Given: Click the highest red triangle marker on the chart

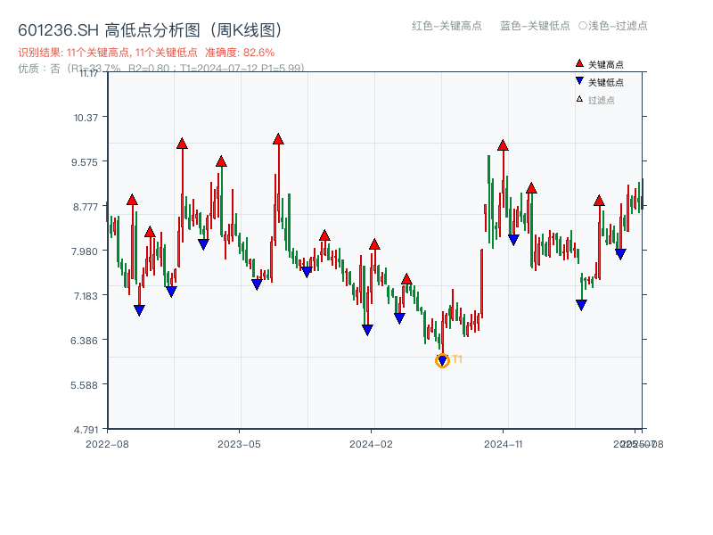Looking at the screenshot, I should [x=278, y=139].
